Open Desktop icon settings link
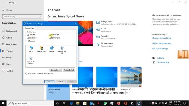 point(162,38)
